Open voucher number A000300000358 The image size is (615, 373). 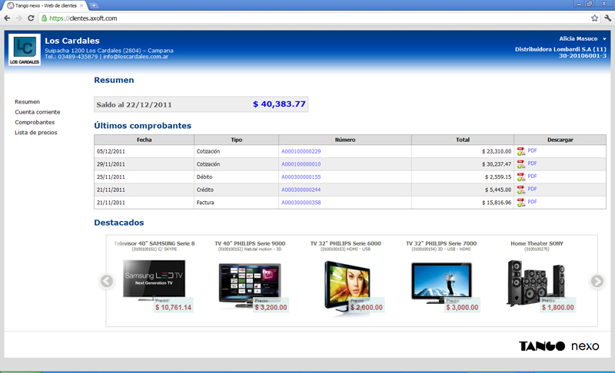point(301,203)
